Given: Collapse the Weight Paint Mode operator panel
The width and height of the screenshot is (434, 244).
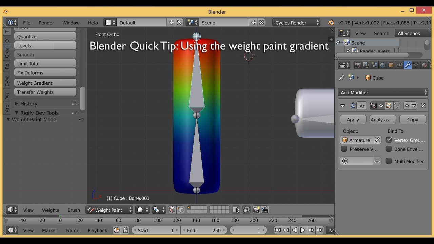Looking at the screenshot, I should [x=8, y=119].
